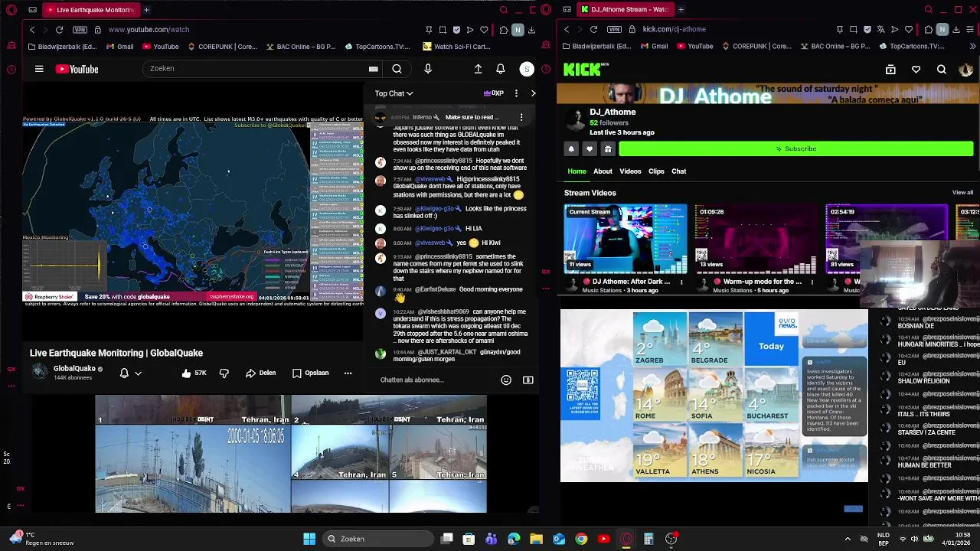Open Kick search magnifier icon
This screenshot has width=980, height=551.
pyautogui.click(x=942, y=70)
